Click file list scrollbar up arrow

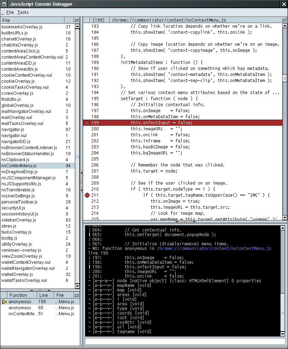77,26
